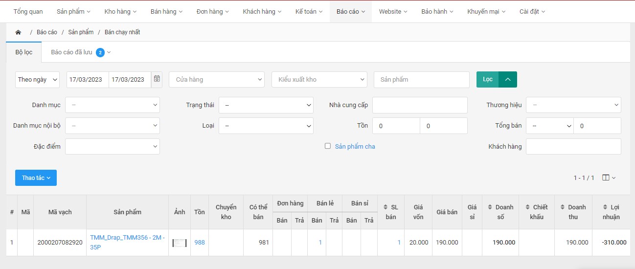The image size is (635, 269).
Task: Sort by the SL bán column
Action: coord(390,212)
